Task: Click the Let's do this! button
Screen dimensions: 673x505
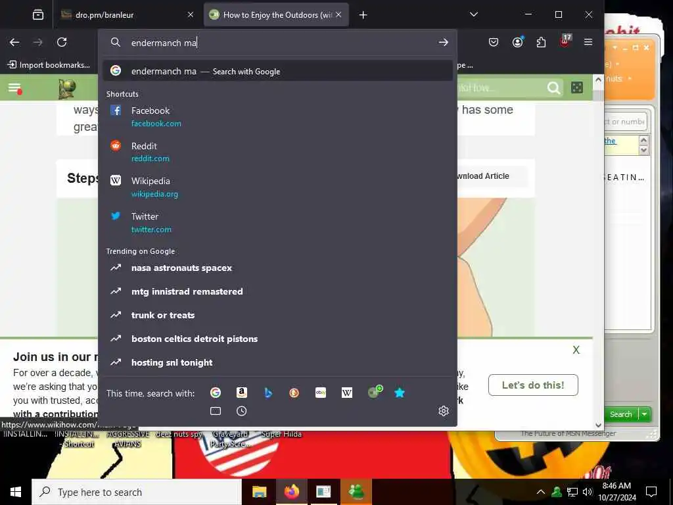Action: [533, 385]
